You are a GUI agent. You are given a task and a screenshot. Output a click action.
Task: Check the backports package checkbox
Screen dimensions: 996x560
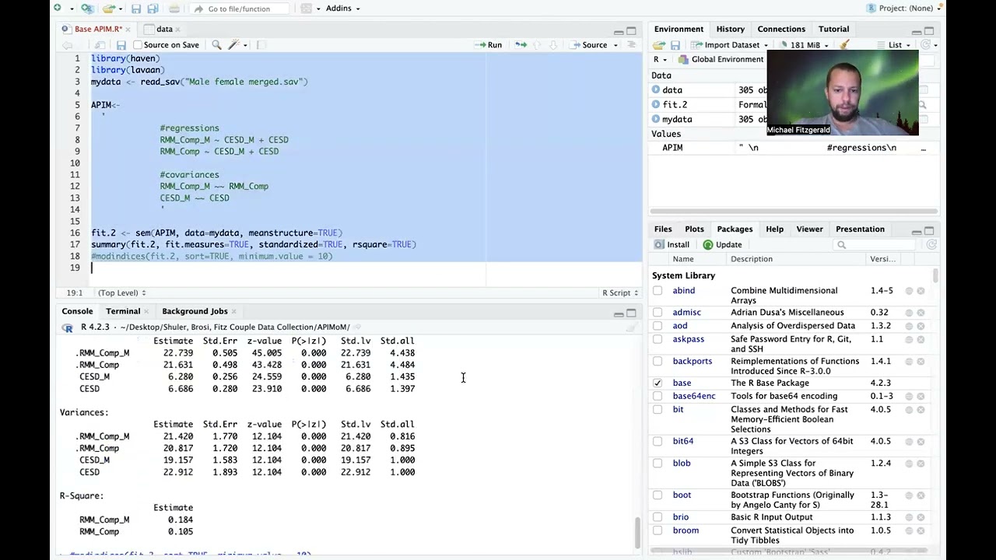pos(658,362)
